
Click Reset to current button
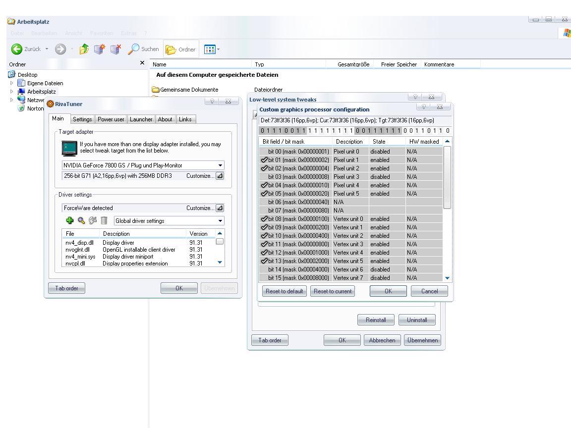[333, 291]
